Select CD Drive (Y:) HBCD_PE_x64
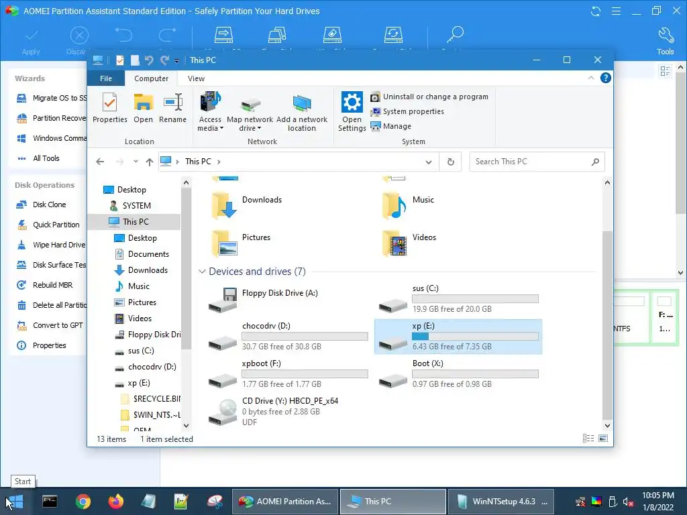Image resolution: width=687 pixels, height=515 pixels. [x=288, y=412]
